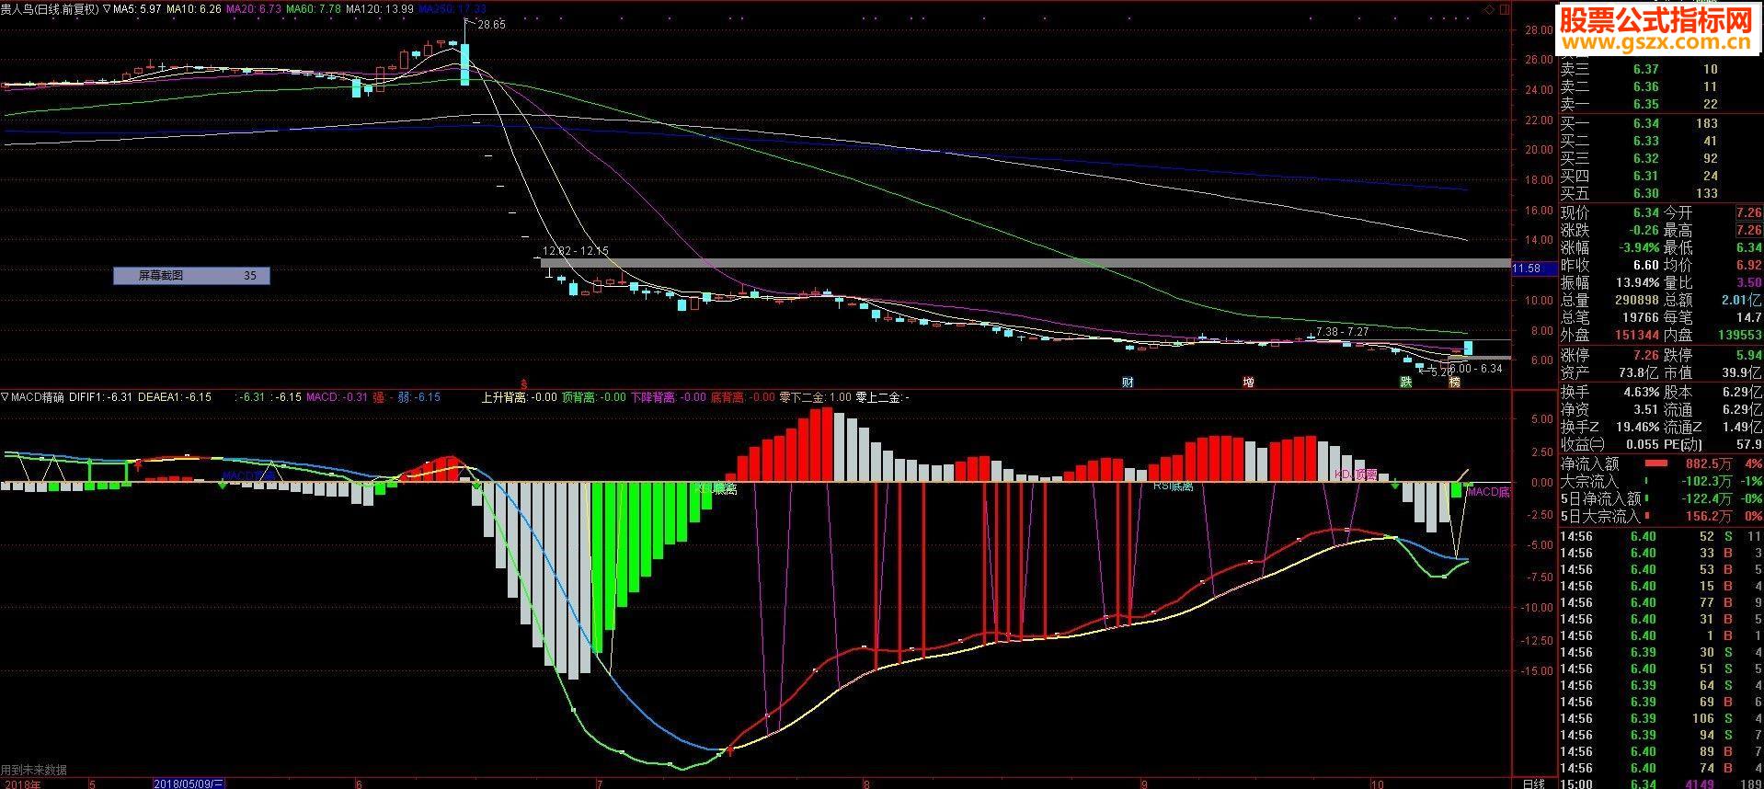Click the PE(动) 57.9 value
Screen dimensions: 1764x789
click(1749, 444)
